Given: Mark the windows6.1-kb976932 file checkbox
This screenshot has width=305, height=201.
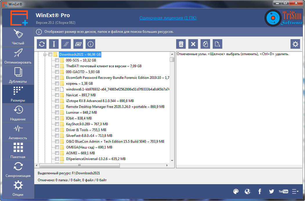Looking at the screenshot, I should pos(57,89).
